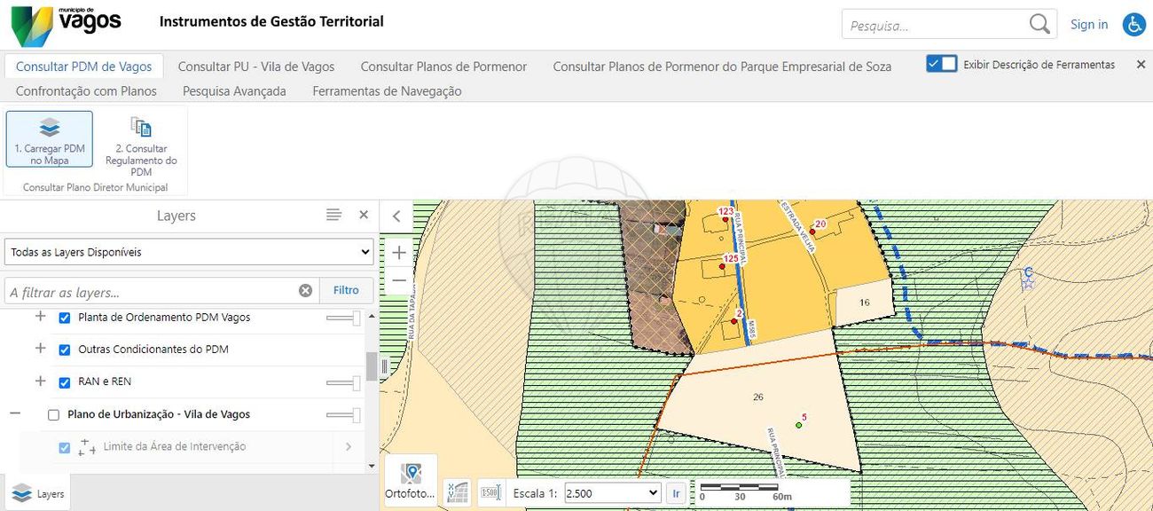Select the Consultar PDM de Vagos tab

click(83, 67)
